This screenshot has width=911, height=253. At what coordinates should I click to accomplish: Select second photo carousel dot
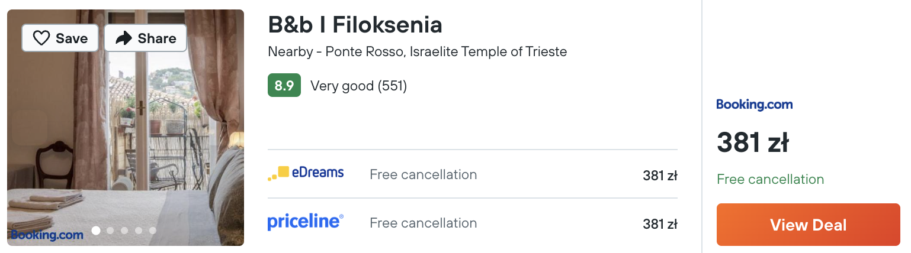(110, 231)
